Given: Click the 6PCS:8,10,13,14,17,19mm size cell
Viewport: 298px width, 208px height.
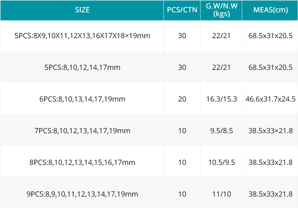Looking at the screenshot, I should (82, 99).
